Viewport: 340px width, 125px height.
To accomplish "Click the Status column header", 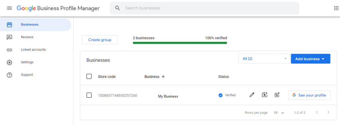I will click(223, 77).
